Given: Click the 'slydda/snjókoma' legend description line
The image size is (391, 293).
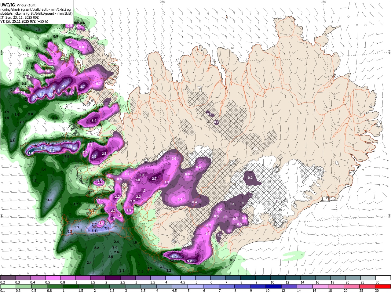Looking at the screenshot, I should 36,13.
